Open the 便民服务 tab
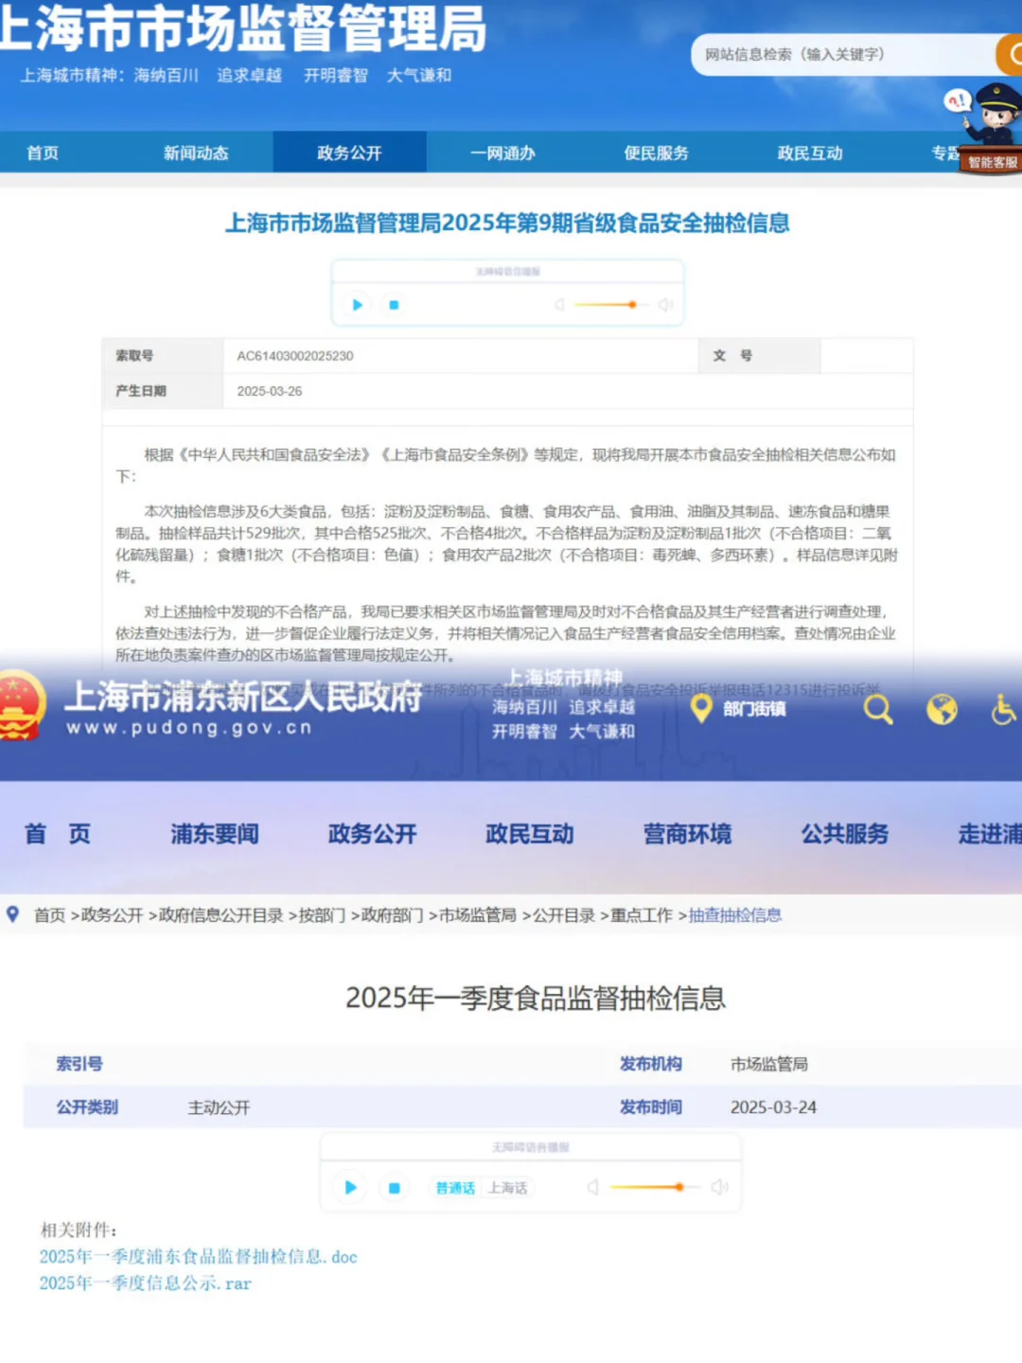 coord(656,152)
